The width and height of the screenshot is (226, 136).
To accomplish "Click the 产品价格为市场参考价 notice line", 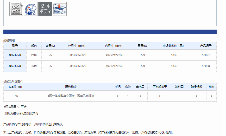I will click(34, 124).
